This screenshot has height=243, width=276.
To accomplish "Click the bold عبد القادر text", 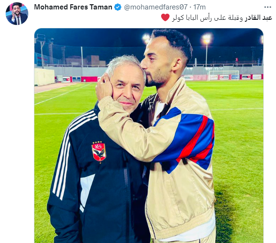I will [x=259, y=18].
